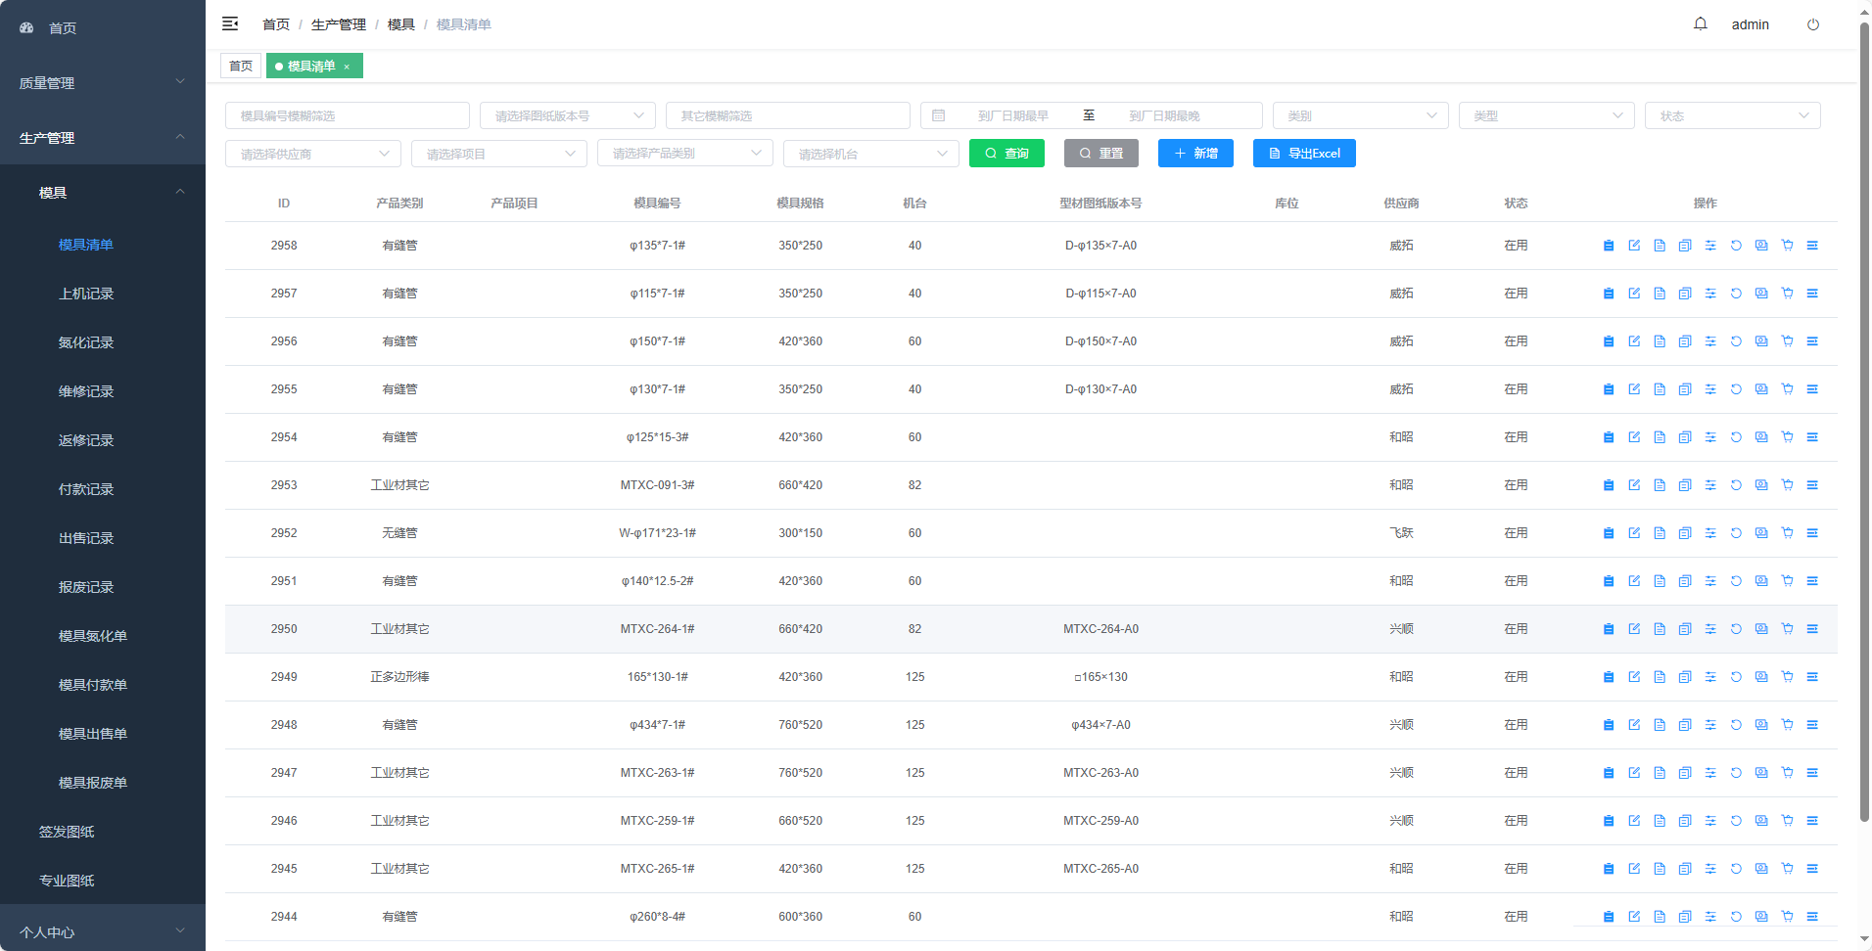
Task: Click the refresh arrow icon for row 2956
Action: [x=1736, y=341]
